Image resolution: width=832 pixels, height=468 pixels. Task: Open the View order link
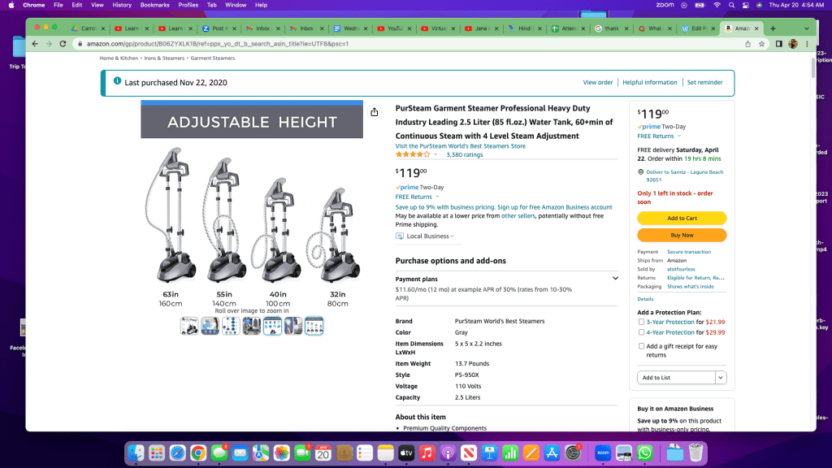pos(597,82)
